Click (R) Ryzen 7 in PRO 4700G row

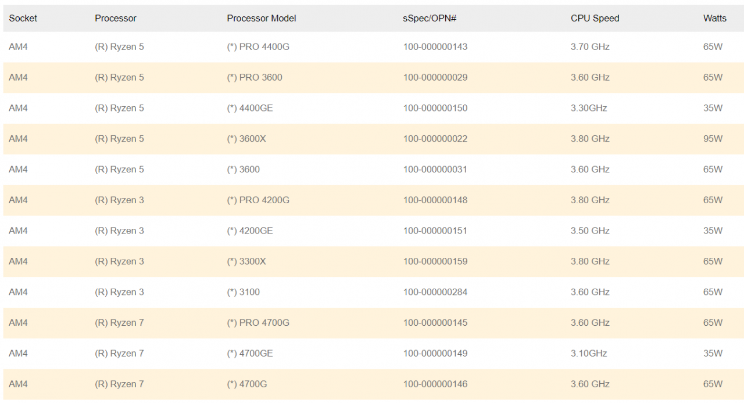click(x=119, y=323)
